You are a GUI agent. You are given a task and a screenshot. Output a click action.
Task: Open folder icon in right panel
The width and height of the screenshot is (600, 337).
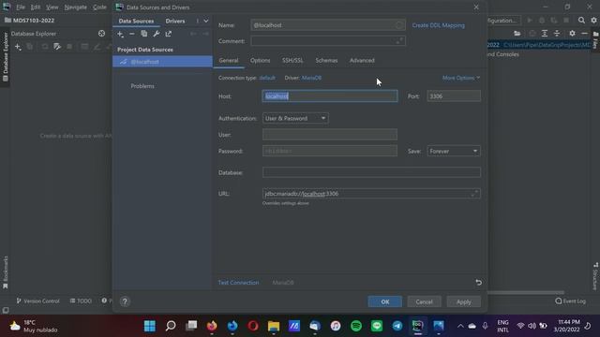[517, 34]
